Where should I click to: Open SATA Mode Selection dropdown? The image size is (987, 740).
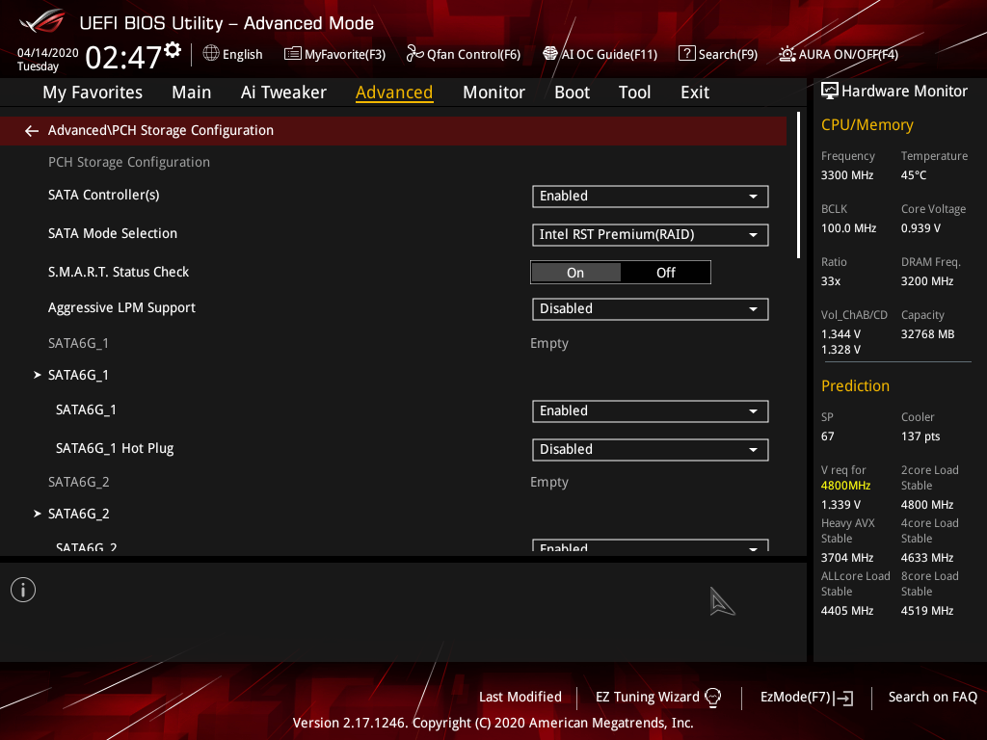tap(650, 235)
